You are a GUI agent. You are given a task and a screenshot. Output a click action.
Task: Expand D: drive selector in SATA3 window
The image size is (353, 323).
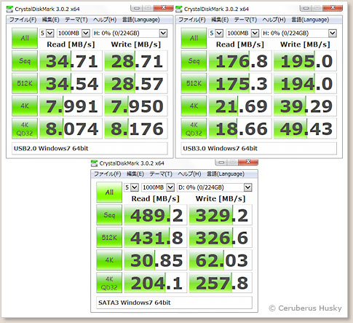(x=247, y=187)
